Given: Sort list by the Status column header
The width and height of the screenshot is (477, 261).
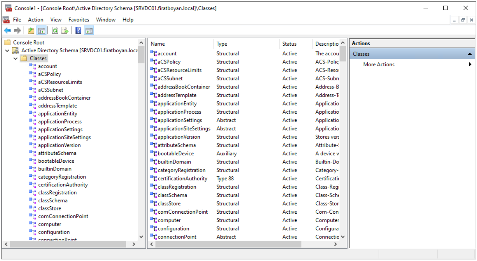Looking at the screenshot, I should [x=296, y=44].
